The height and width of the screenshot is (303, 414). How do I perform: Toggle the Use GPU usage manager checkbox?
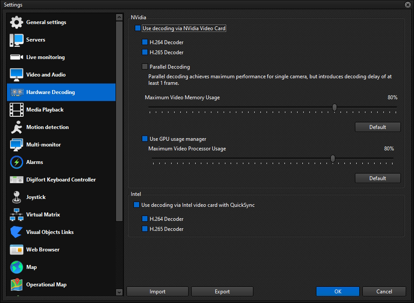(x=145, y=139)
